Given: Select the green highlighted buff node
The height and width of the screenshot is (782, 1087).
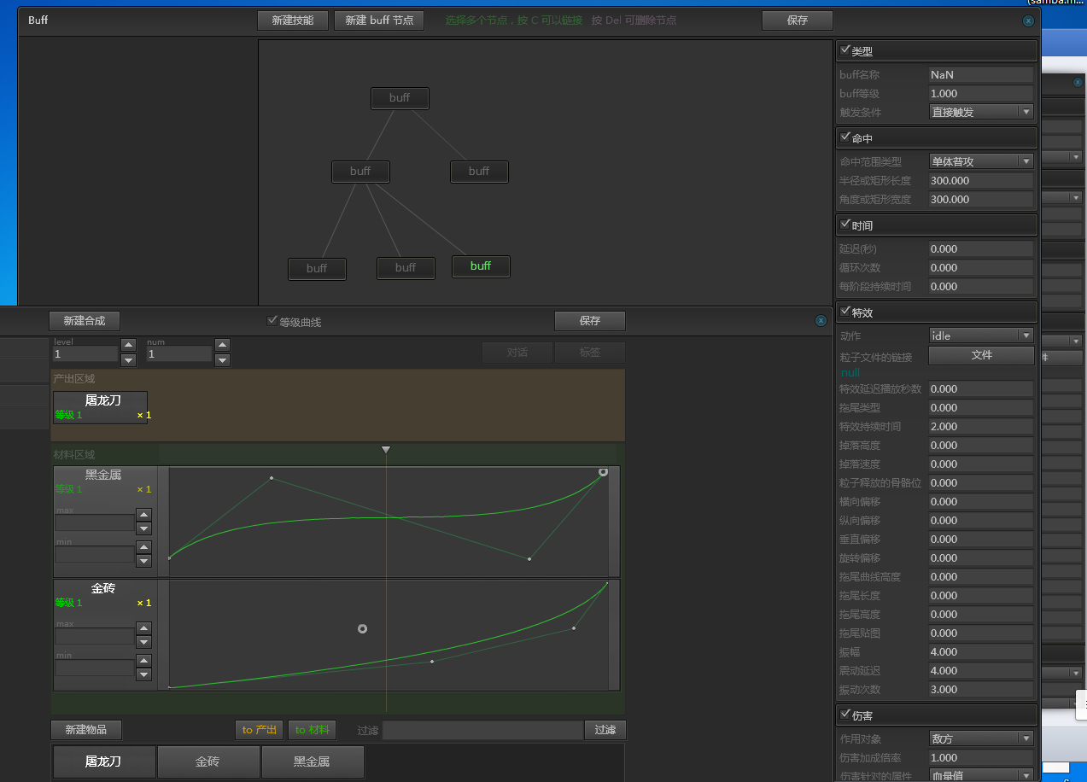Looking at the screenshot, I should 481,266.
